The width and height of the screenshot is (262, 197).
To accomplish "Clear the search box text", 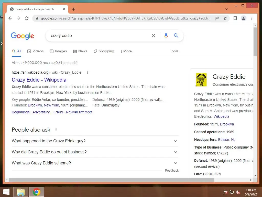I will pos(154,35).
